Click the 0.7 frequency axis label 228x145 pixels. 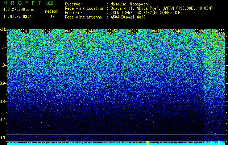3,120
